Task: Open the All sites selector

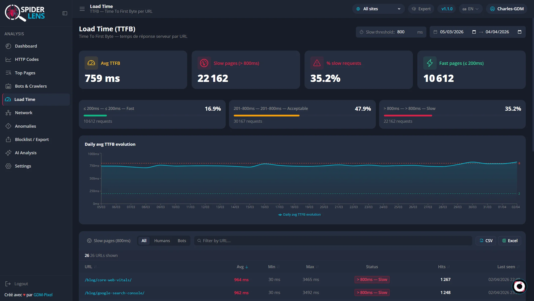Action: pos(378,9)
